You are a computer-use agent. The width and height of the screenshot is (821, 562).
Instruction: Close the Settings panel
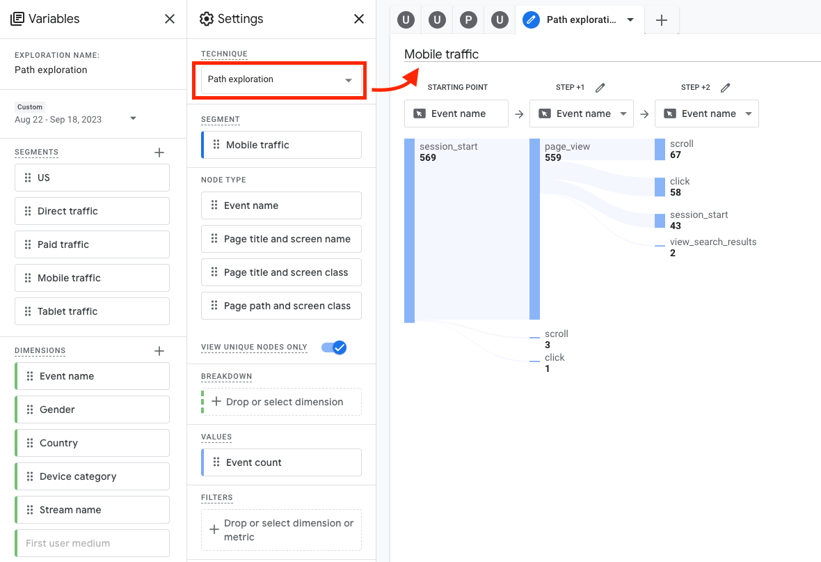click(358, 19)
